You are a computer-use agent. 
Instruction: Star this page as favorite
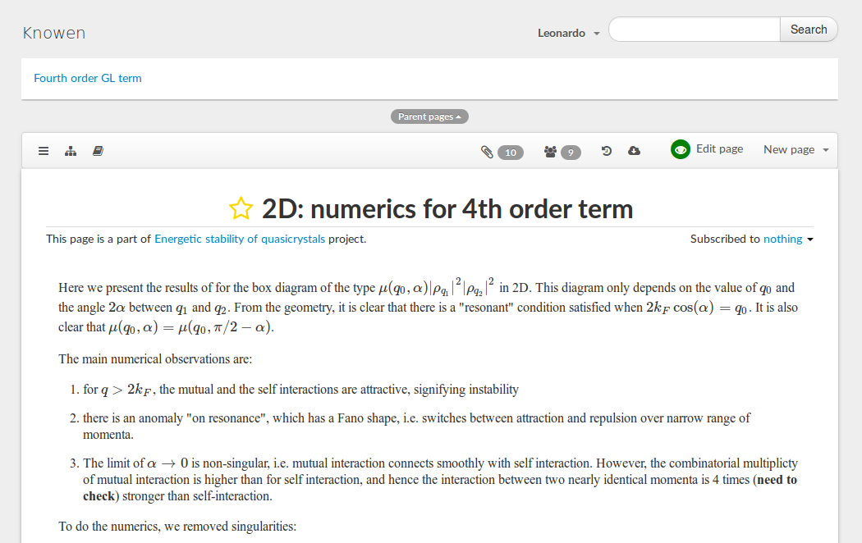[x=241, y=209]
